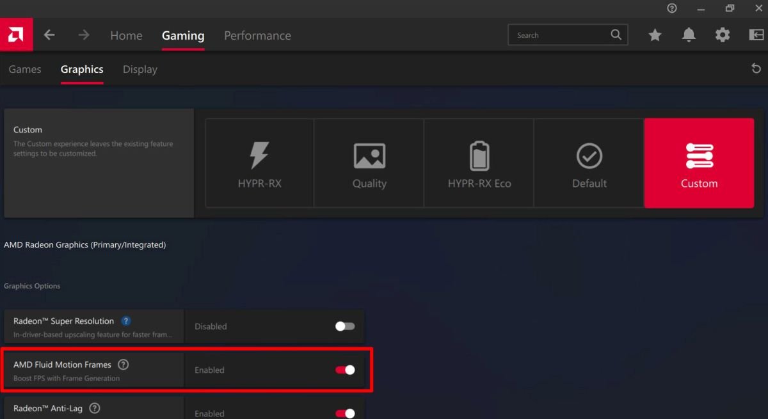The image size is (768, 419).
Task: Click Enabled status of Fluid Motion Frames
Action: coord(209,370)
